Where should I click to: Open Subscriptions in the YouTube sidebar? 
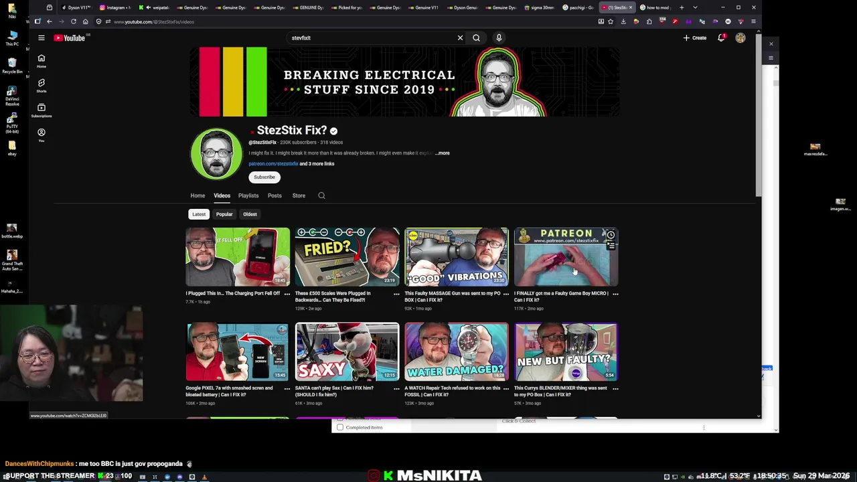41,110
